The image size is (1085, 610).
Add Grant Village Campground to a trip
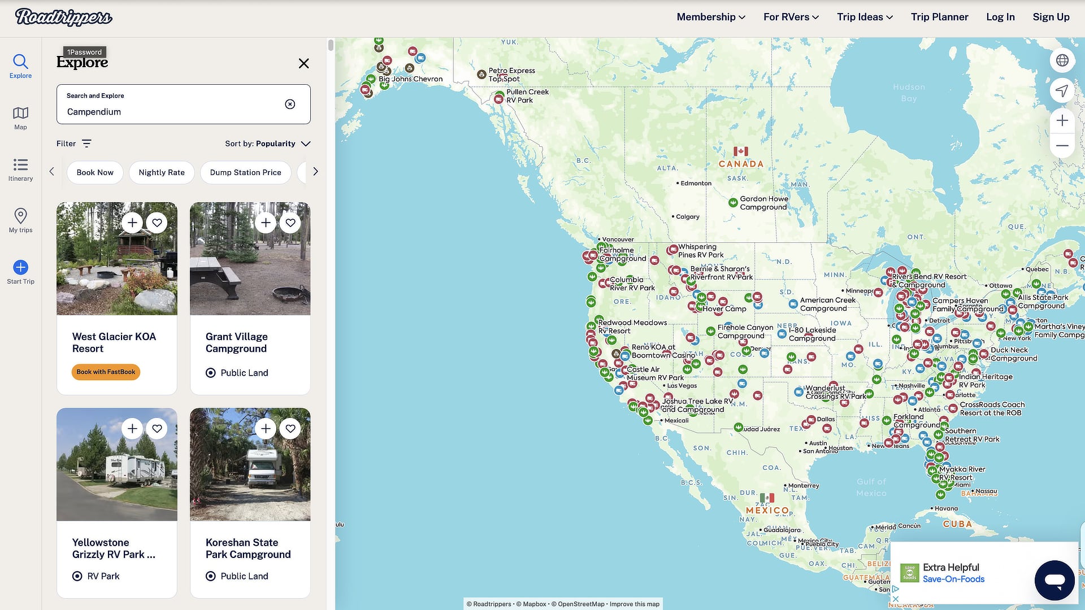266,223
